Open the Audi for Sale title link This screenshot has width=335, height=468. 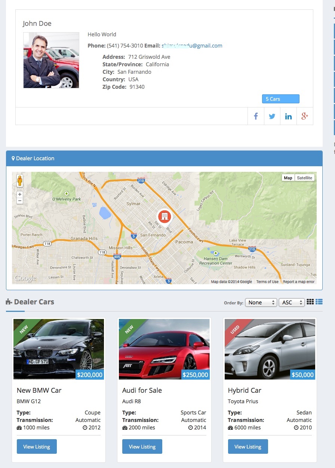[142, 390]
